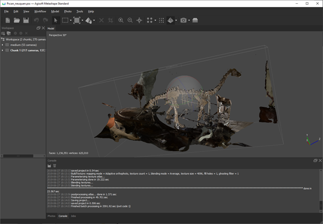Select the arrow Navigation tool
The image size is (323, 224).
coord(55,20)
